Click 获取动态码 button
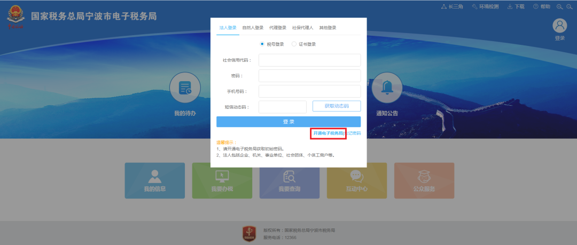Screen dimensions: 577x245 pos(337,106)
